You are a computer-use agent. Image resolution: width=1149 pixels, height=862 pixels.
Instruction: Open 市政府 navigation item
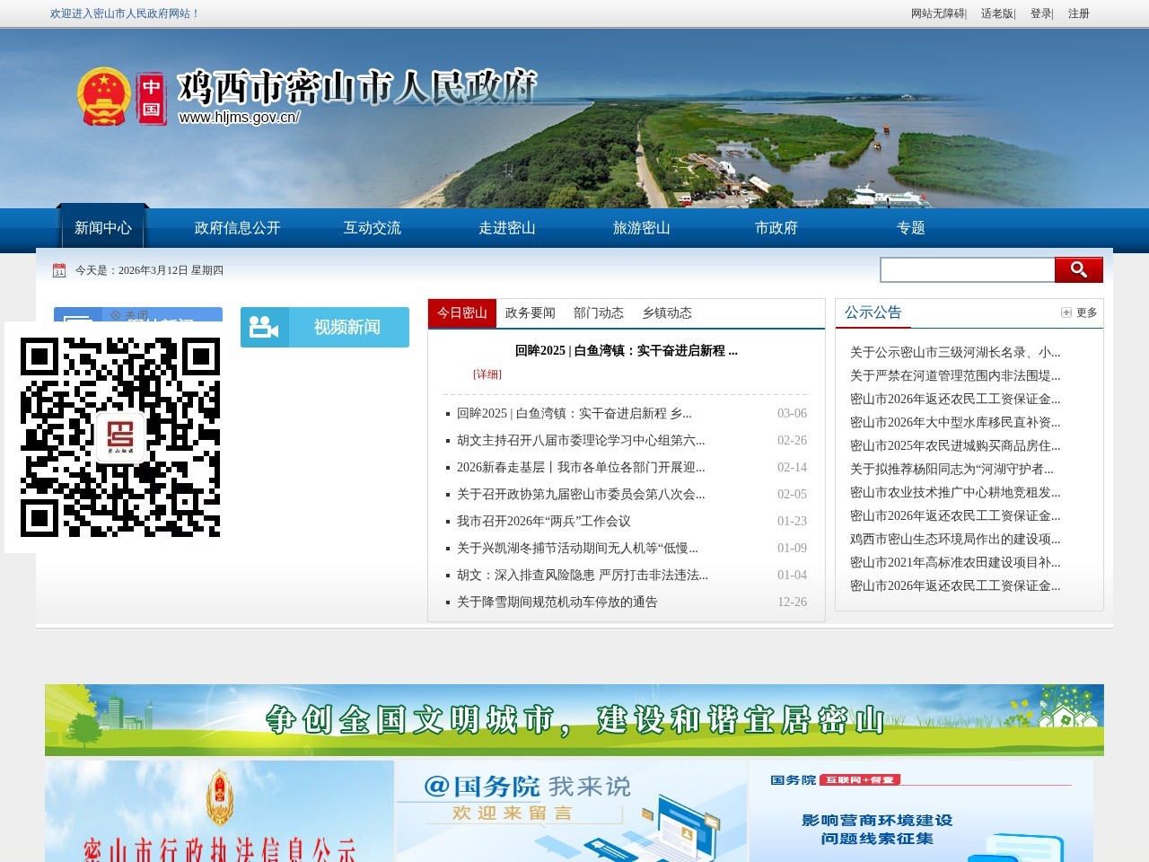tap(776, 228)
